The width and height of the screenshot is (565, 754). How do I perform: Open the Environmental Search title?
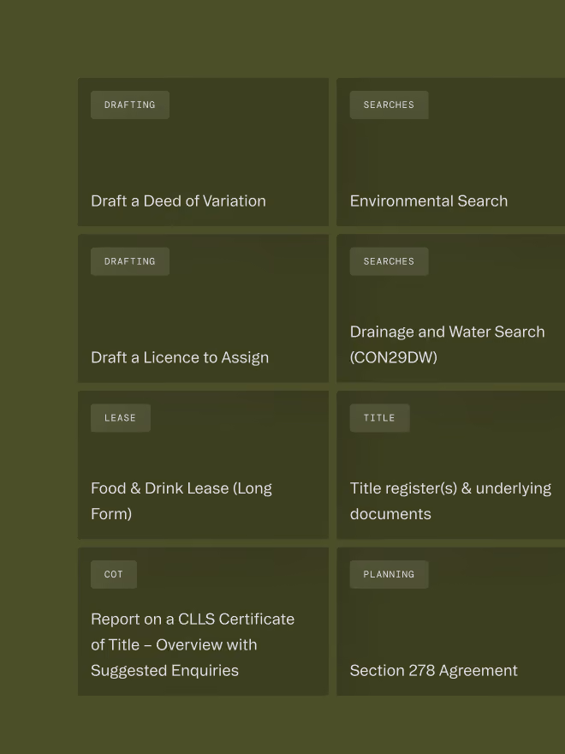(x=429, y=201)
